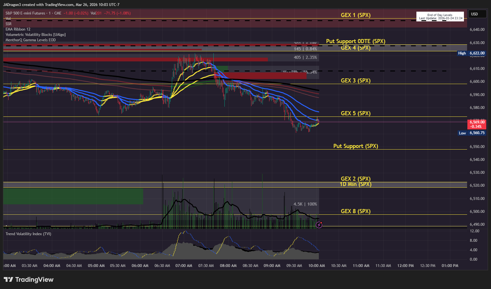Click the 12:00 PM time axis label
The height and width of the screenshot is (289, 491).
click(405, 266)
